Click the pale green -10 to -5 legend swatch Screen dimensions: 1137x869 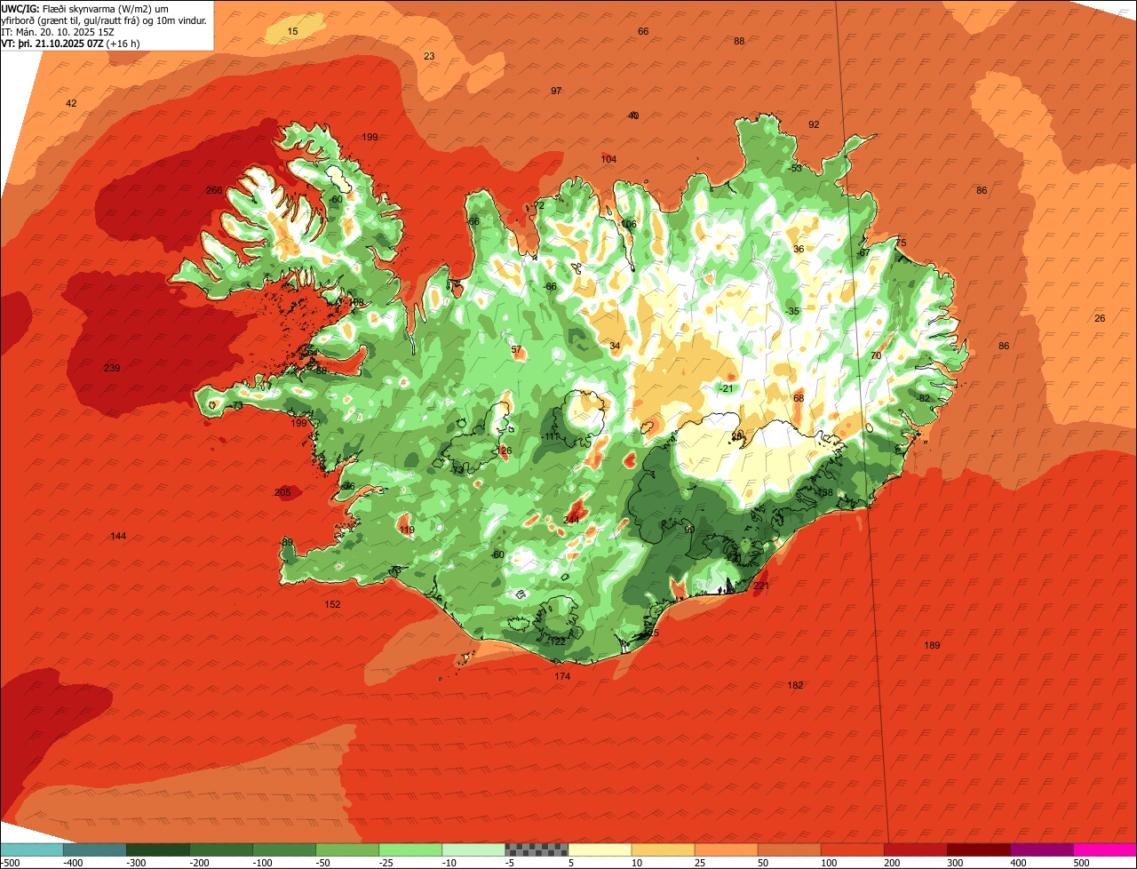tap(473, 849)
